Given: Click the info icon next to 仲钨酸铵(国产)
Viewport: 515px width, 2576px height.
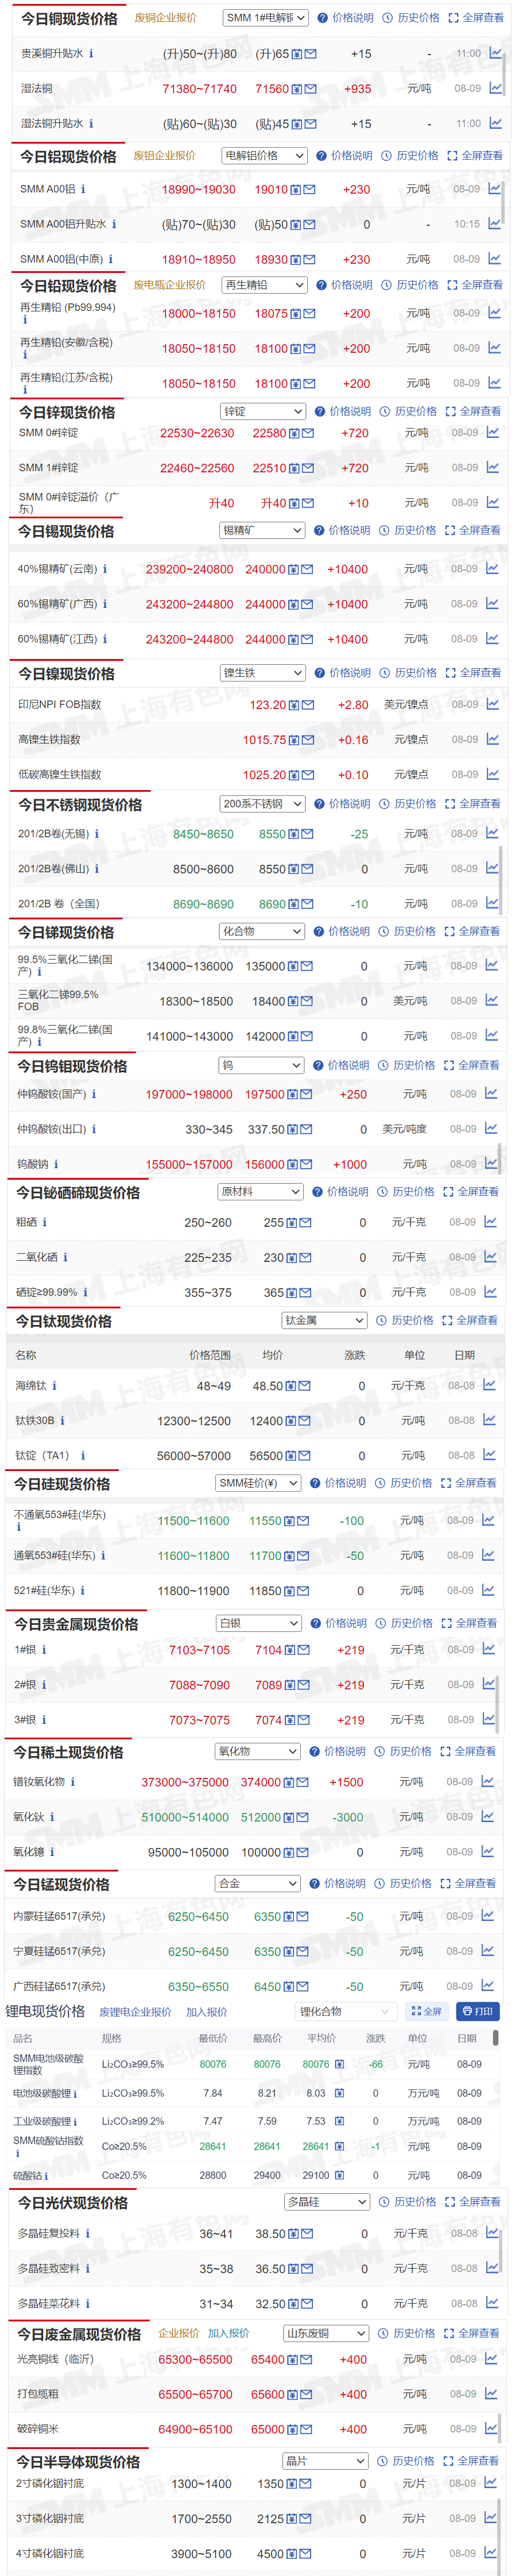Looking at the screenshot, I should click(x=94, y=1094).
